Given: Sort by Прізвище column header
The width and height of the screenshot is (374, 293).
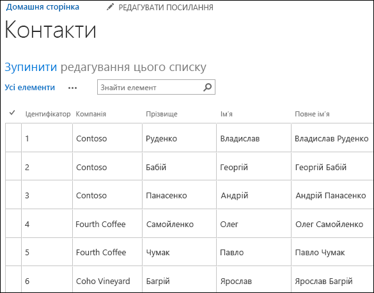Looking at the screenshot, I should tap(162, 114).
